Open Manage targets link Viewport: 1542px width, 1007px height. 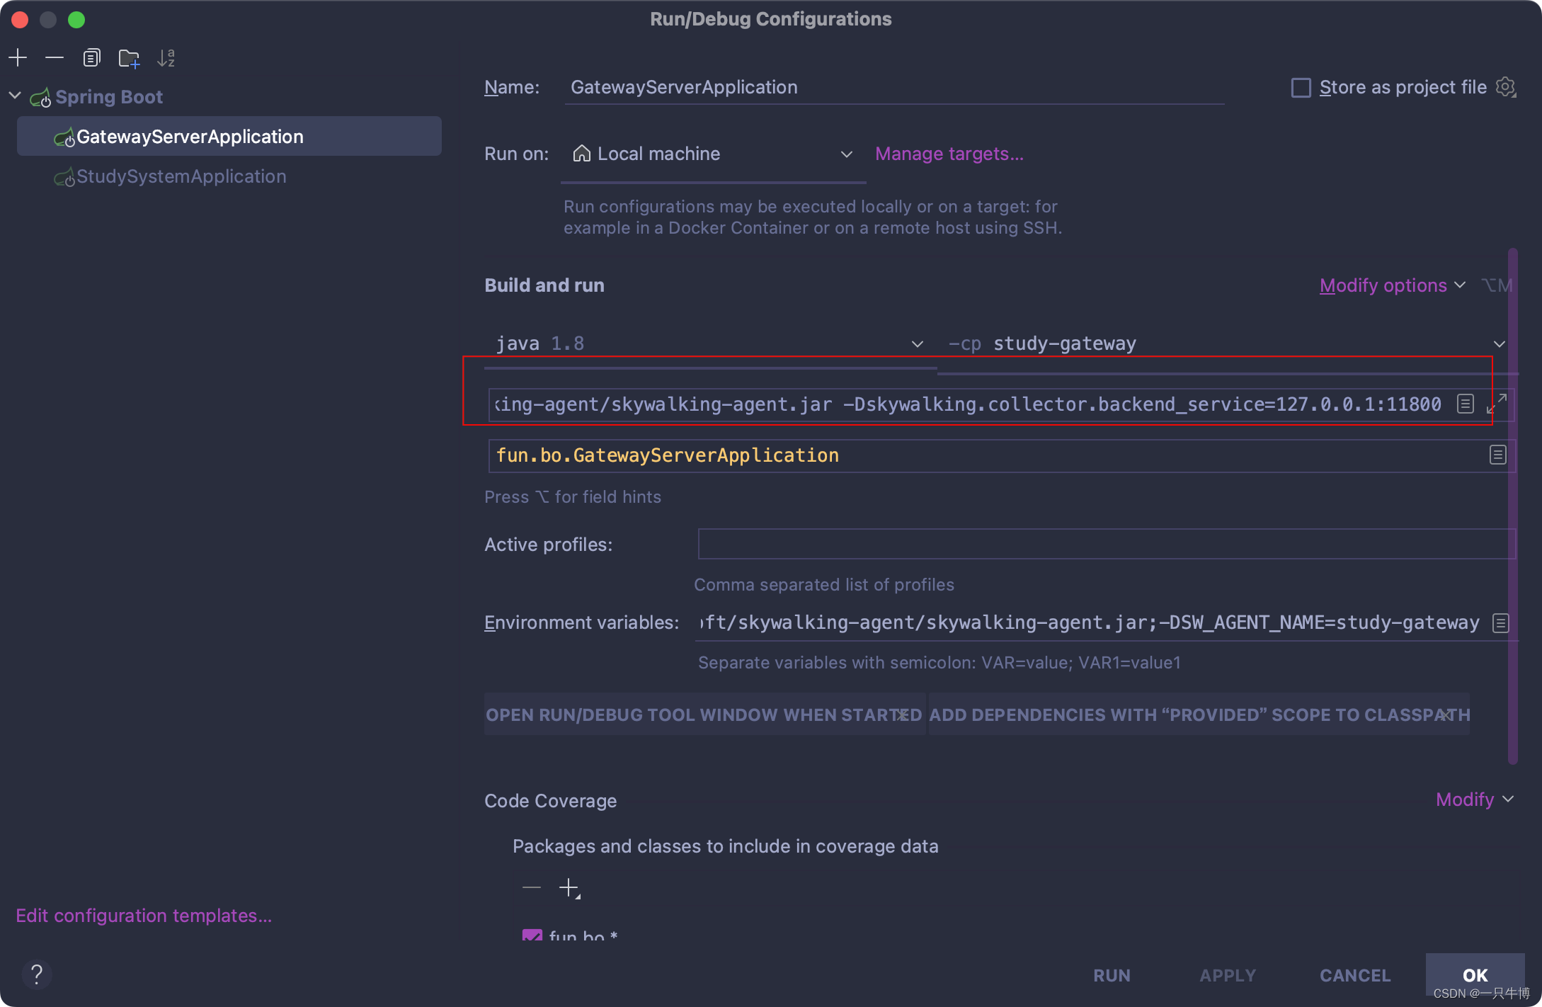[x=949, y=154]
